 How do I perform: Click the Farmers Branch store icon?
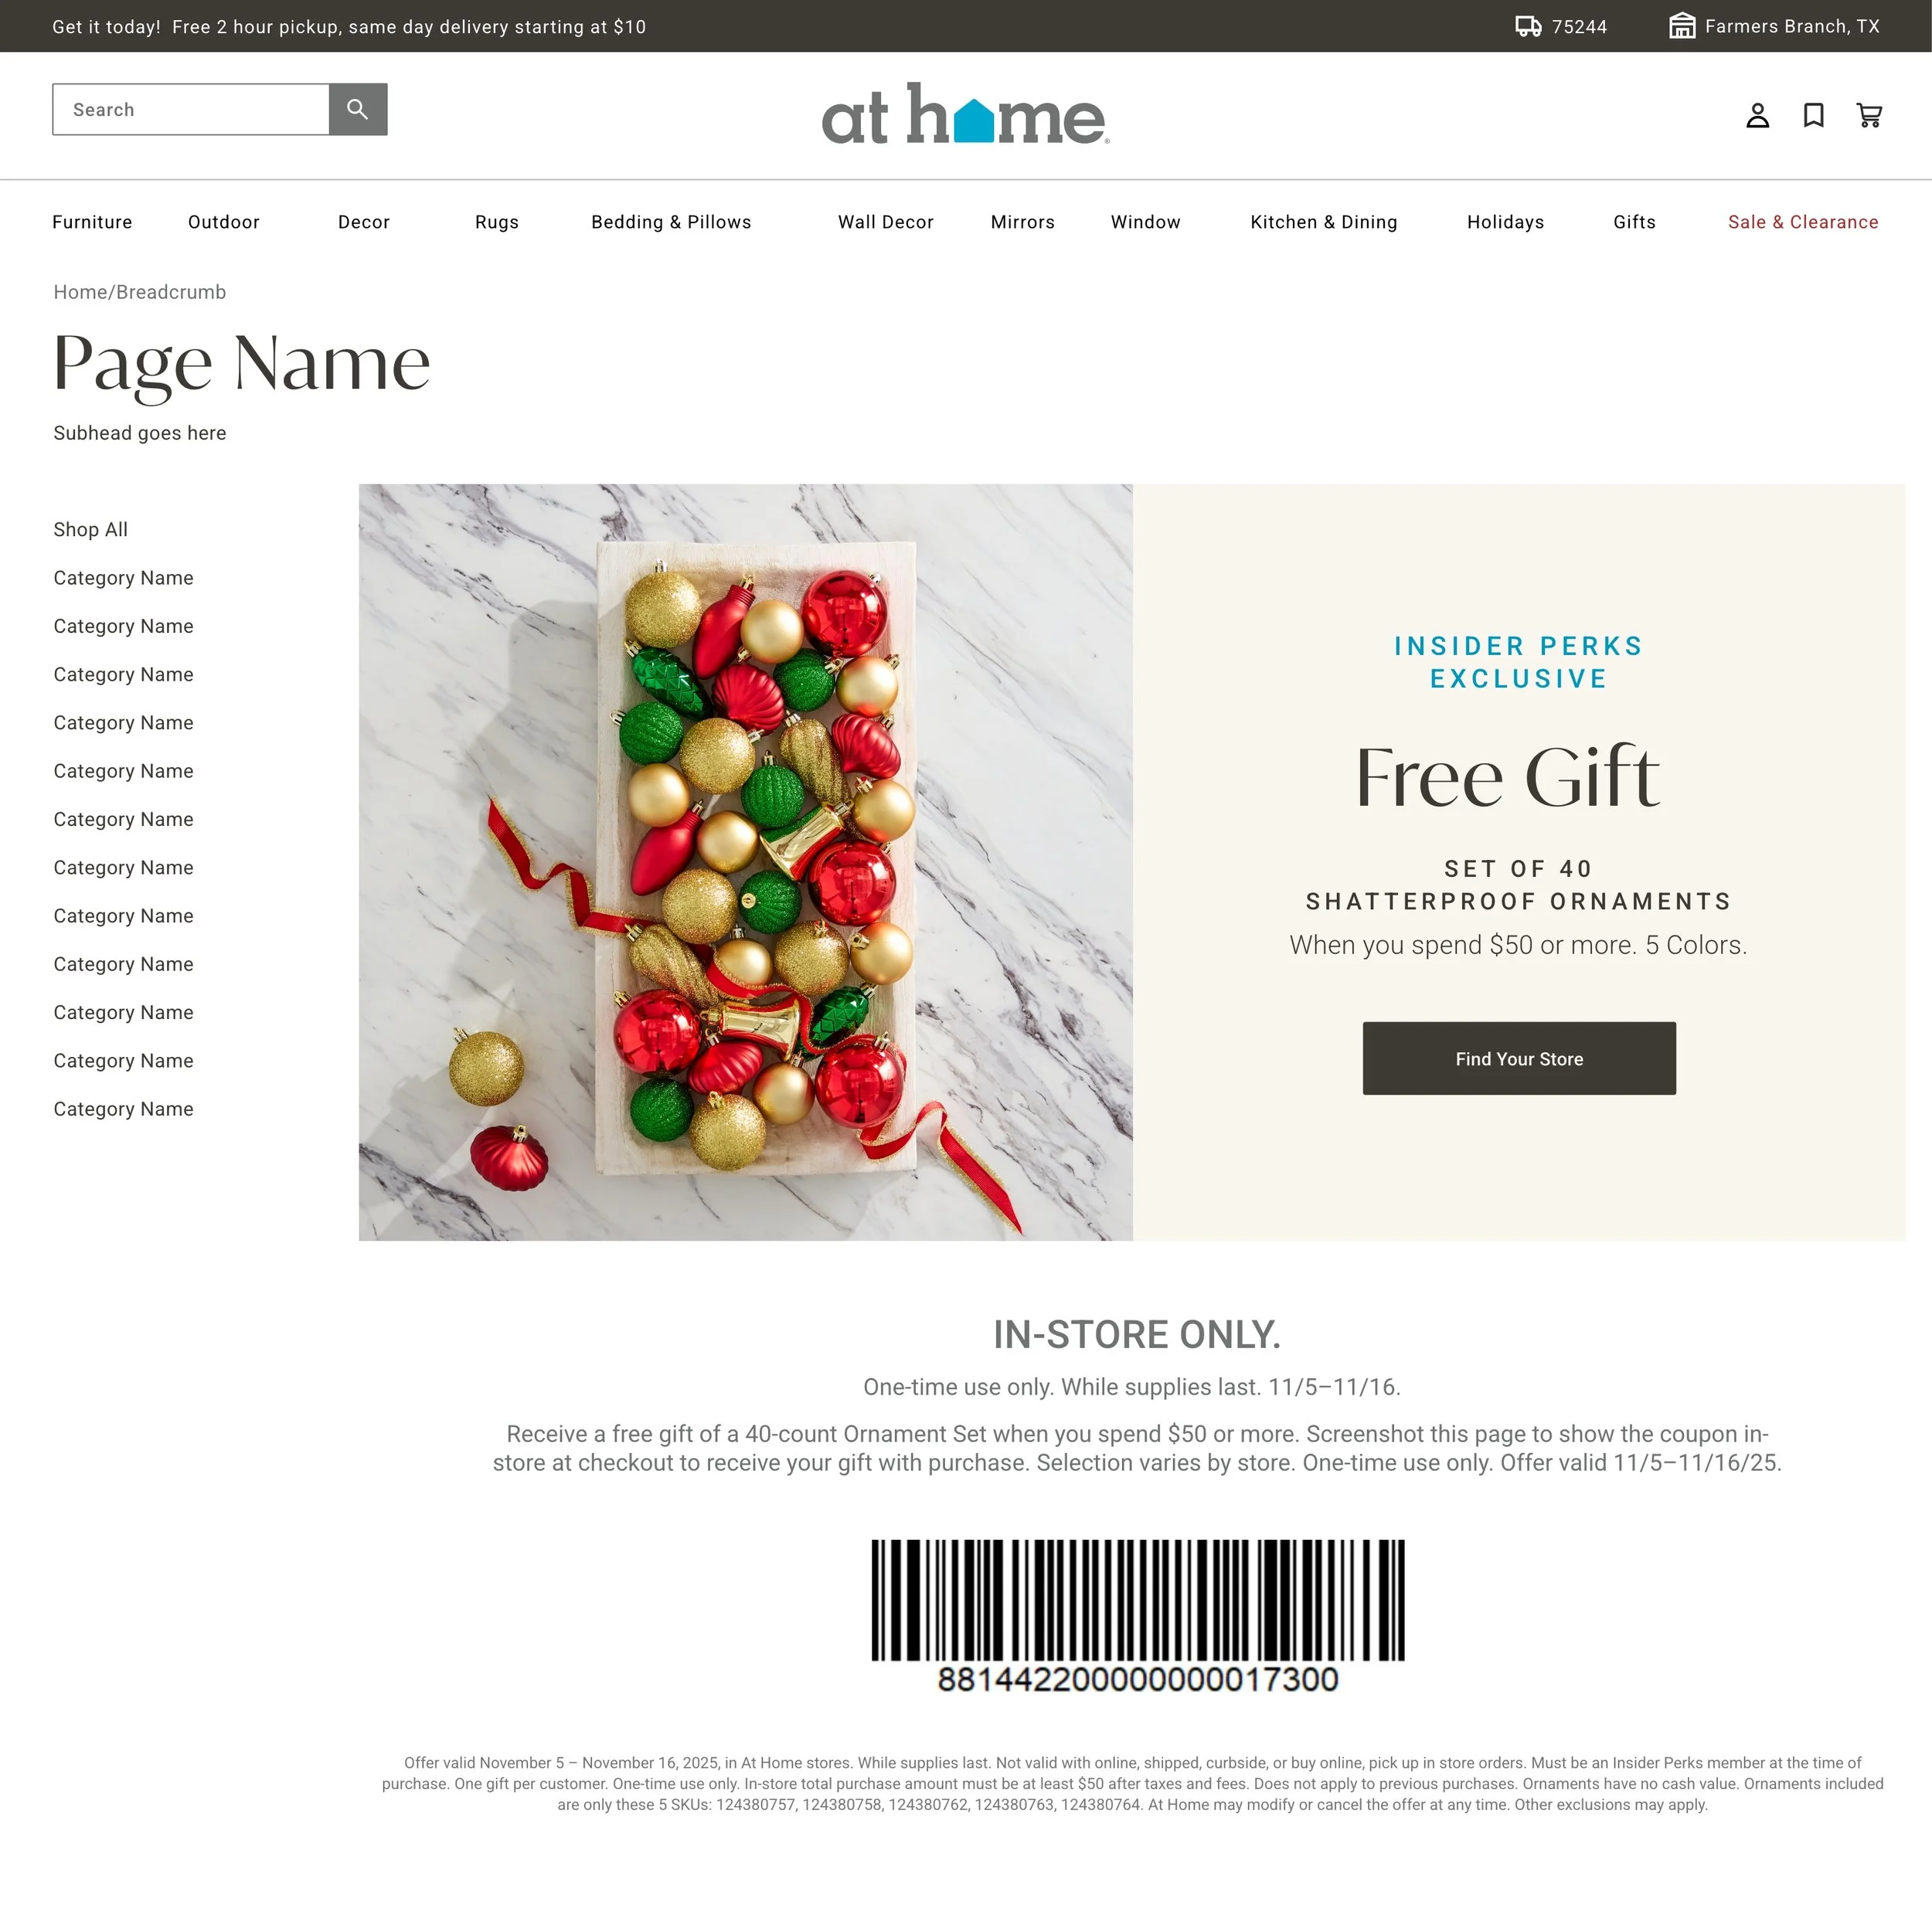[x=1682, y=26]
